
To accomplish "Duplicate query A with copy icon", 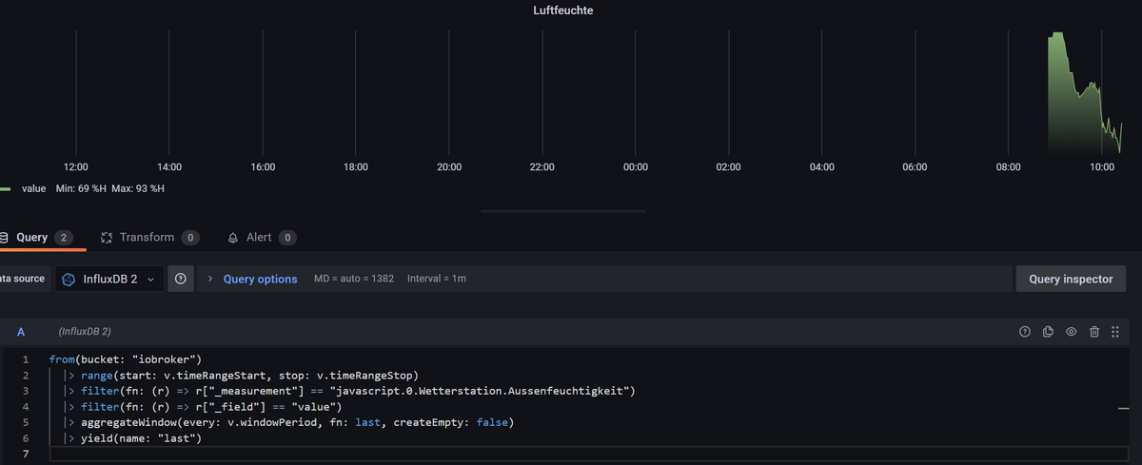I will click(x=1048, y=332).
